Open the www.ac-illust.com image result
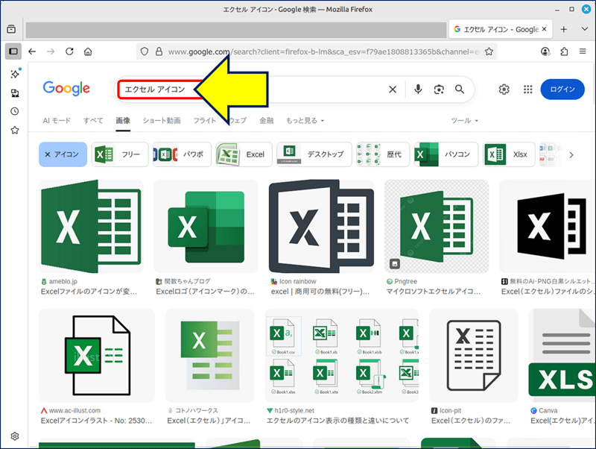Viewport: 596px width, 449px height. (x=97, y=355)
